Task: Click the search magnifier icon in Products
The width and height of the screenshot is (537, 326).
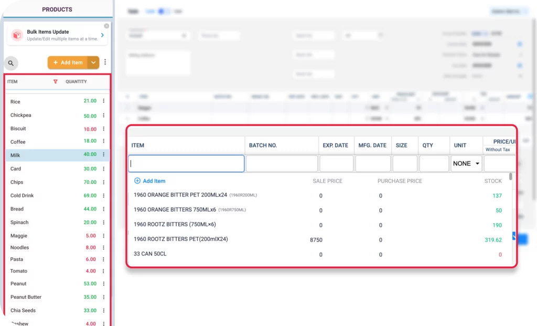Action: [x=11, y=63]
